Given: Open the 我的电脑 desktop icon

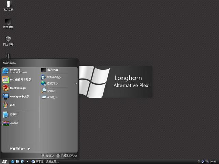Looking at the screenshot, I should click(8, 24).
